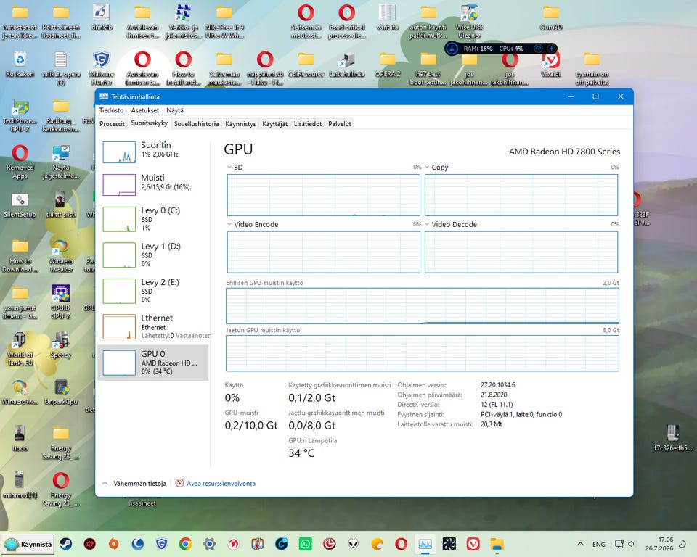Select Levy 1 (D:) in sidebar
The height and width of the screenshot is (557, 697).
click(153, 255)
